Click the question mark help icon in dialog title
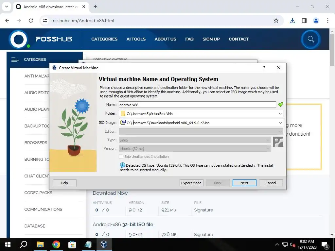The width and height of the screenshot is (335, 251). coord(264,68)
